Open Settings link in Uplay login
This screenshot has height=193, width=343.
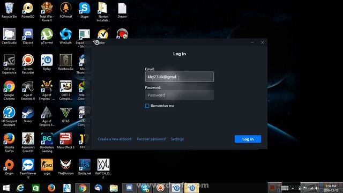[177, 139]
